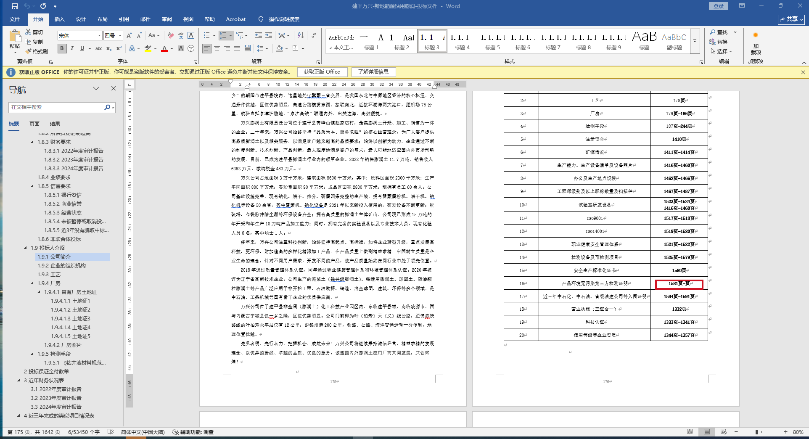Click the 替换 (Replace) tool
Image resolution: width=809 pixels, height=439 pixels.
click(719, 42)
